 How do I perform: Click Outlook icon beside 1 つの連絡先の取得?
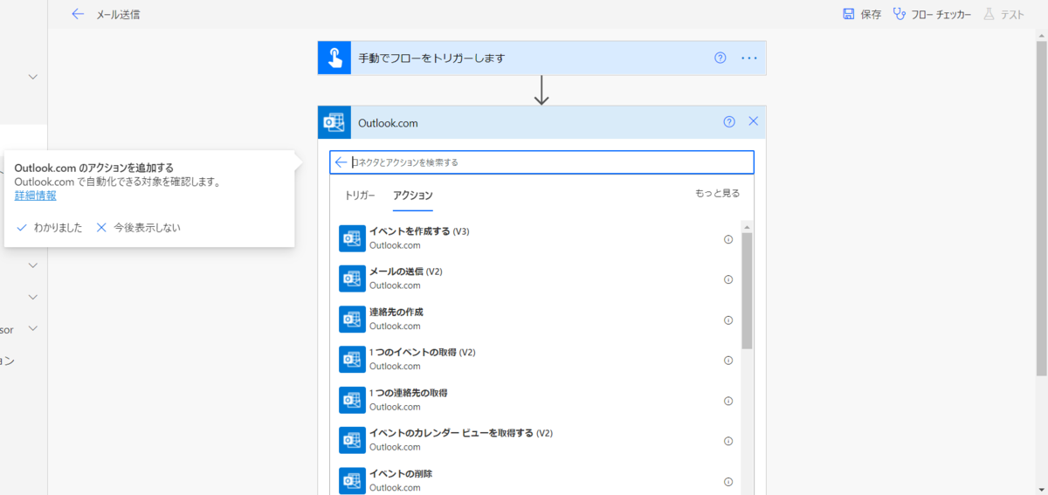352,400
